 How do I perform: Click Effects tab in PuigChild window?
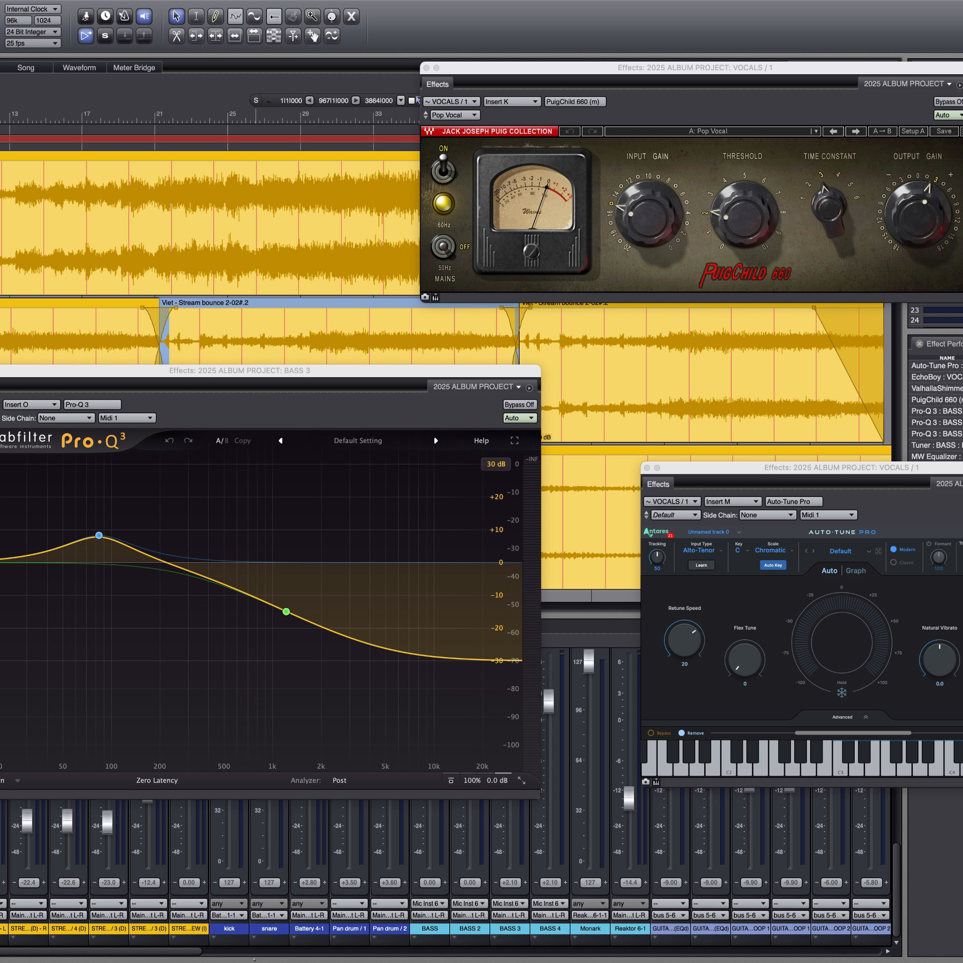pyautogui.click(x=437, y=84)
